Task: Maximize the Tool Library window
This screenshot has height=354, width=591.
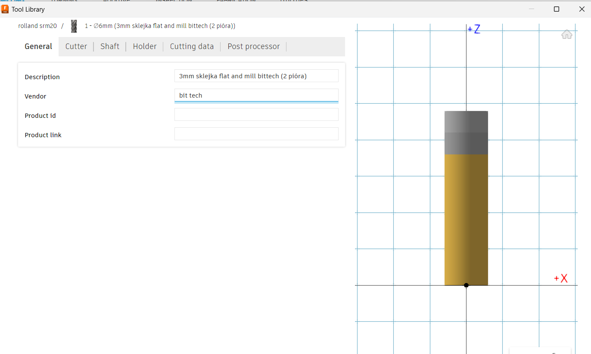Action: click(x=557, y=9)
